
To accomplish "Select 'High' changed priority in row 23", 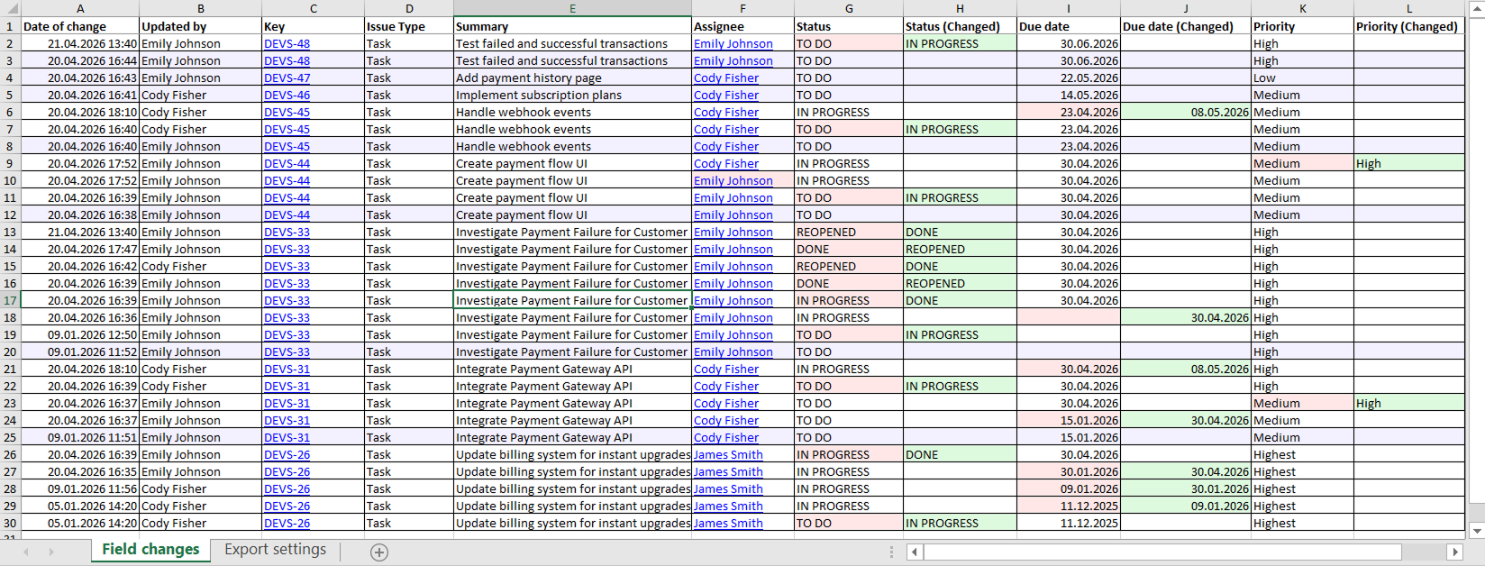I will tap(1409, 403).
